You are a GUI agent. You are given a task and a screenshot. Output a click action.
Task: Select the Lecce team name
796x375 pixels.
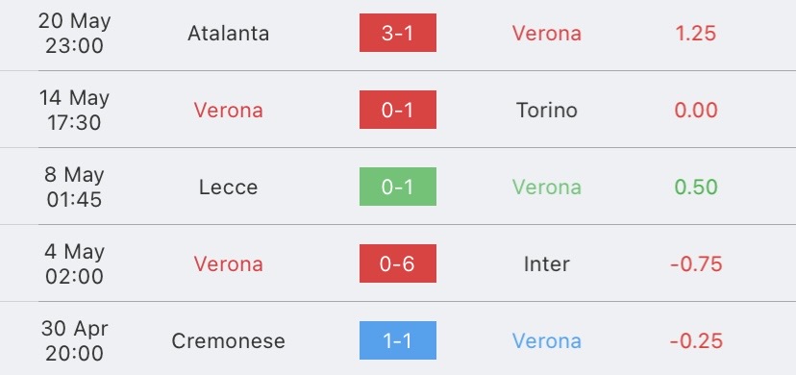tap(228, 187)
